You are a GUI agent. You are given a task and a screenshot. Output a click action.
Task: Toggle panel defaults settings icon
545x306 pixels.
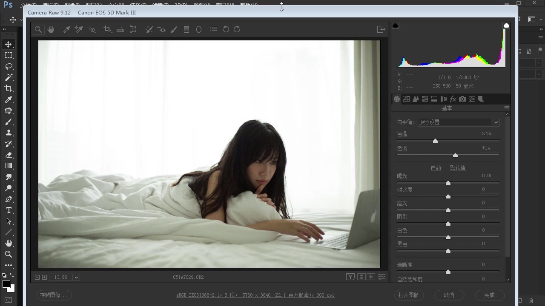pos(381,277)
